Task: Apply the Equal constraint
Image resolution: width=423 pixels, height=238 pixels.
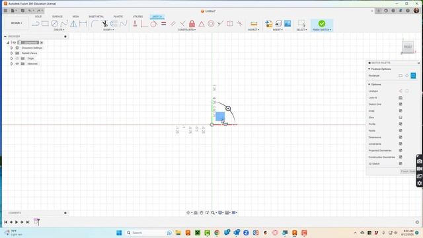Action: coord(163,24)
